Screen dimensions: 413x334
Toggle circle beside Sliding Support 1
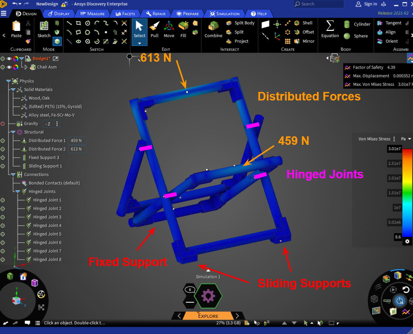[3, 166]
